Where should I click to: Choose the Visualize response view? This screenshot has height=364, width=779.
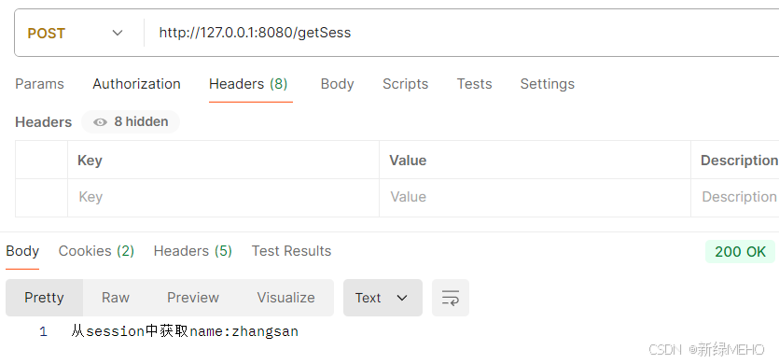pyautogui.click(x=285, y=298)
